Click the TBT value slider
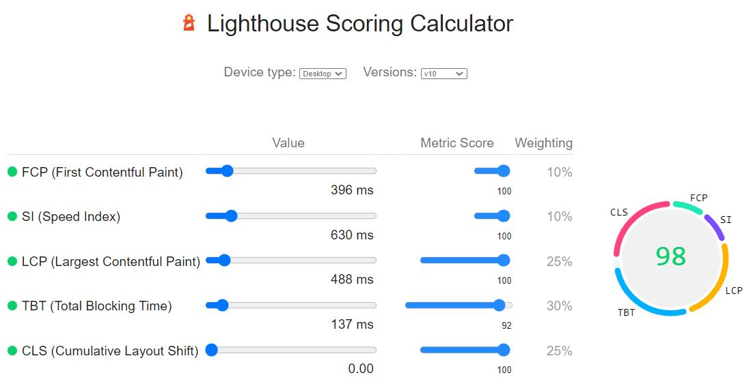This screenshot has height=384, width=751. [291, 305]
